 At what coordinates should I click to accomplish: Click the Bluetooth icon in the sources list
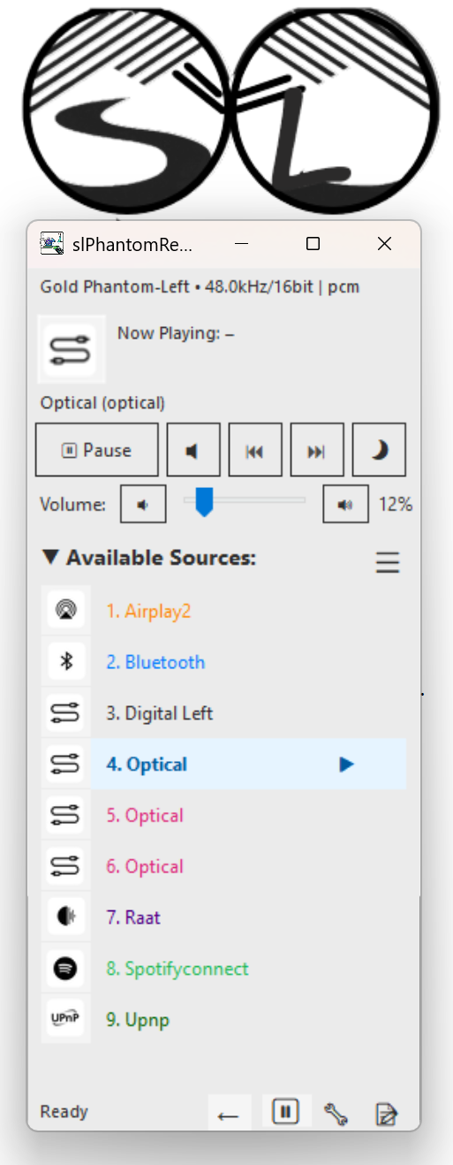[x=66, y=662]
